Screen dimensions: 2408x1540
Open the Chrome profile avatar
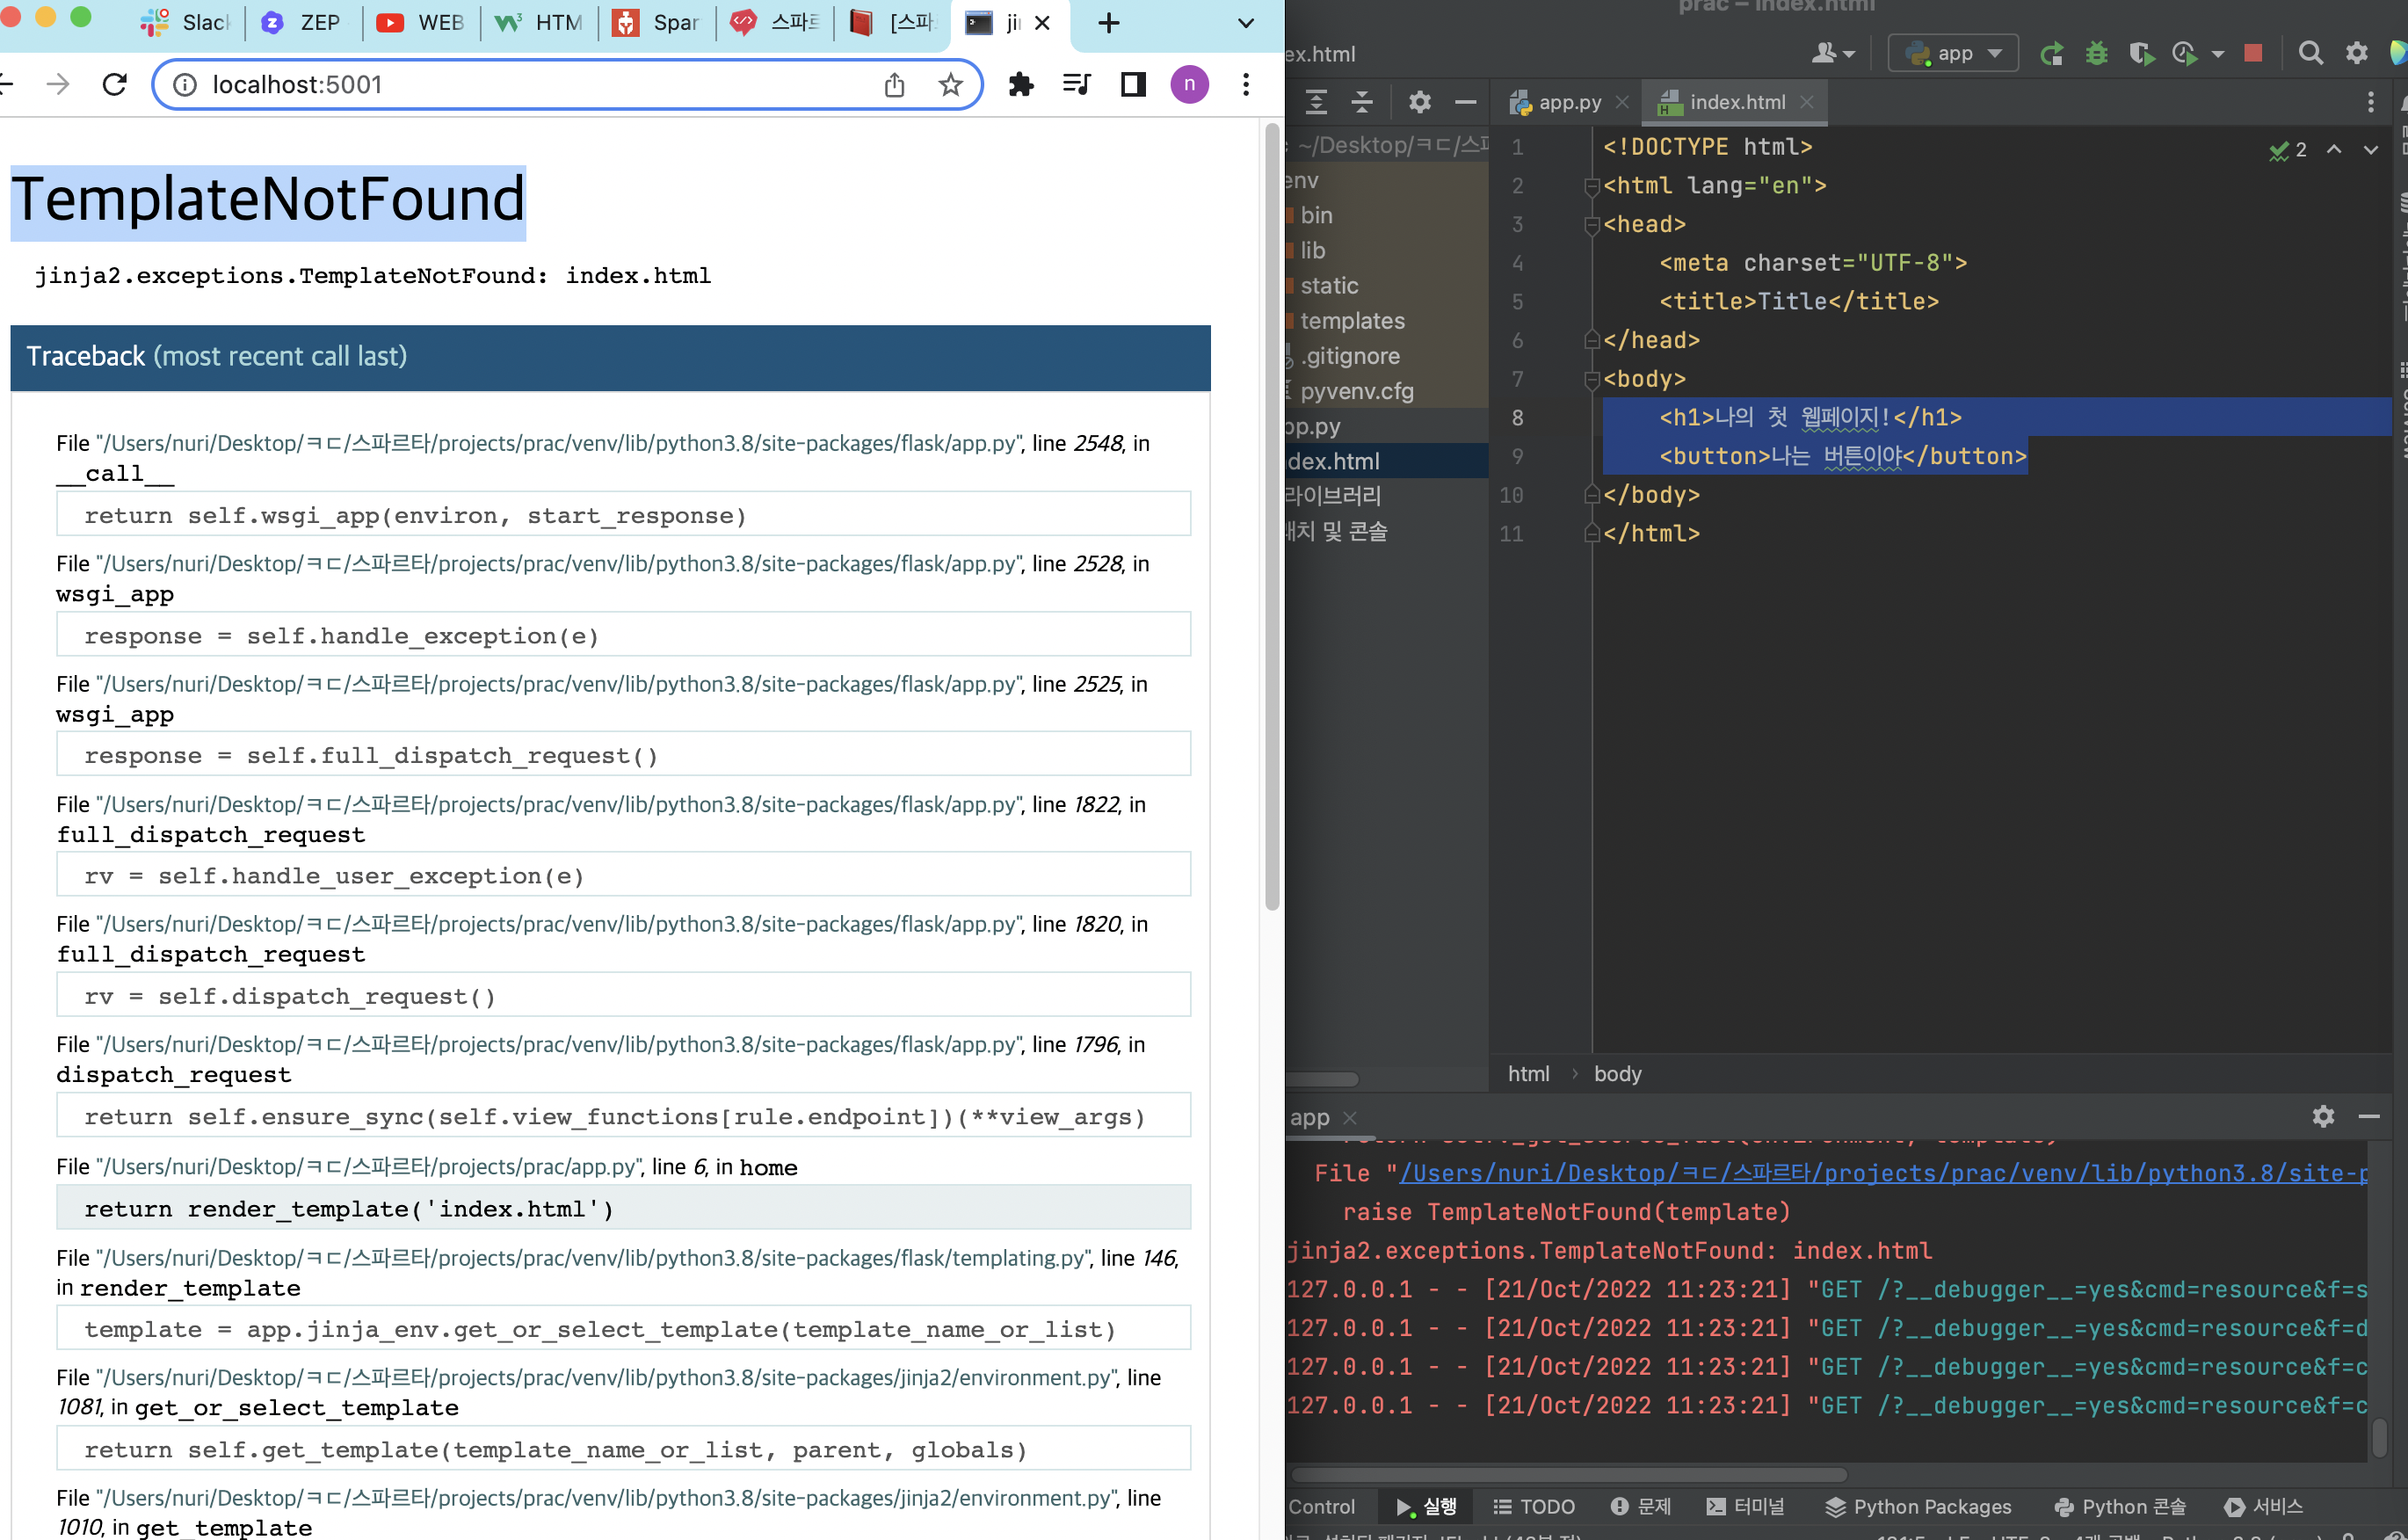click(x=1189, y=85)
